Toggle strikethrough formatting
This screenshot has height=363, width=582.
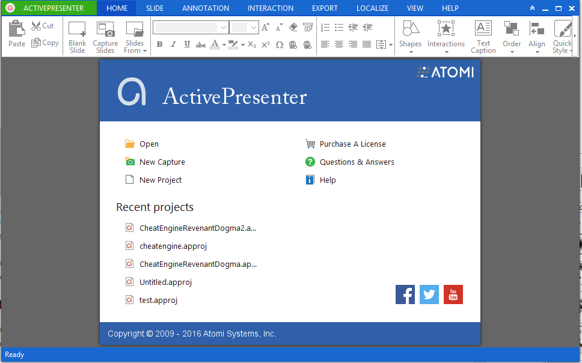tap(200, 45)
